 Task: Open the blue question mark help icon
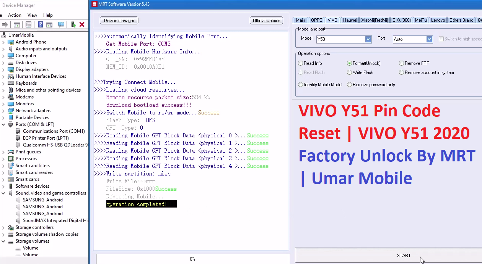pyautogui.click(x=40, y=24)
